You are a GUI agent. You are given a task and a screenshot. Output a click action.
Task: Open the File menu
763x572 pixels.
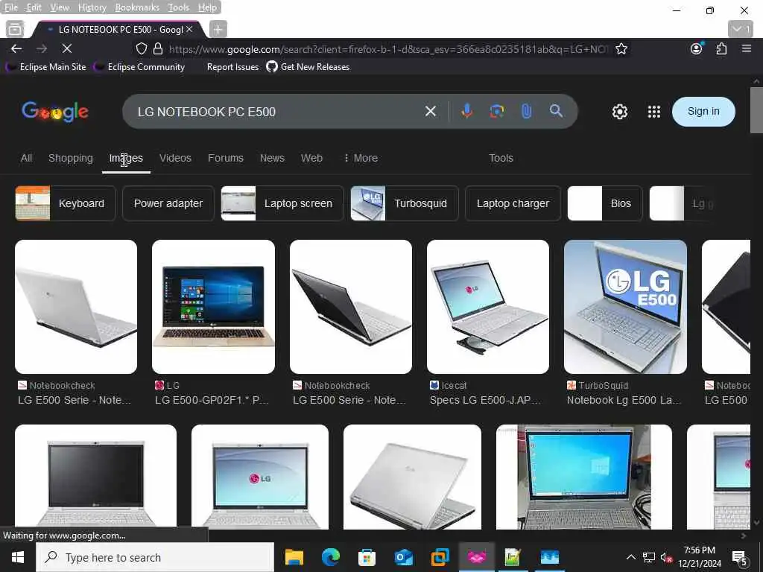(10, 7)
